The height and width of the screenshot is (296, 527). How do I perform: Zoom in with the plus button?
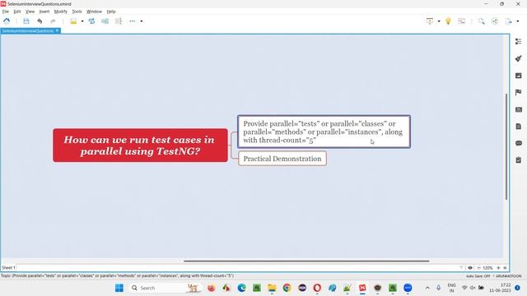coord(498,268)
